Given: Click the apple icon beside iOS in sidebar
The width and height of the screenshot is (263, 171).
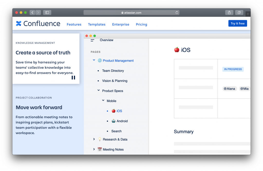Looking at the screenshot, I should [114, 111].
